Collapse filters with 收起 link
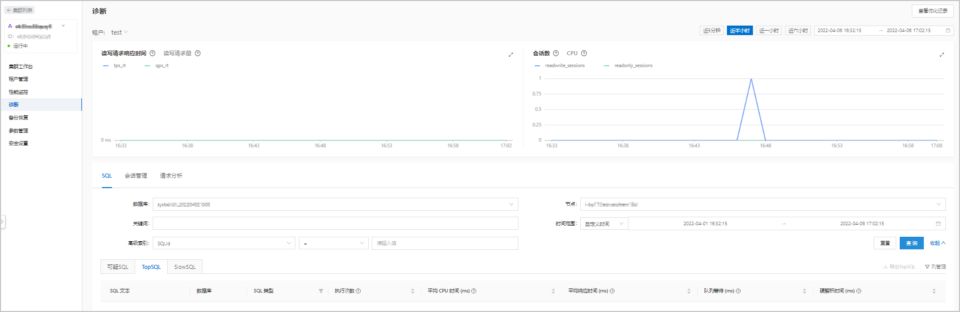Image resolution: width=960 pixels, height=312 pixels. (x=937, y=243)
